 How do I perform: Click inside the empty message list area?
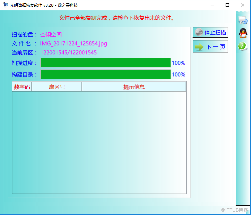99,143
